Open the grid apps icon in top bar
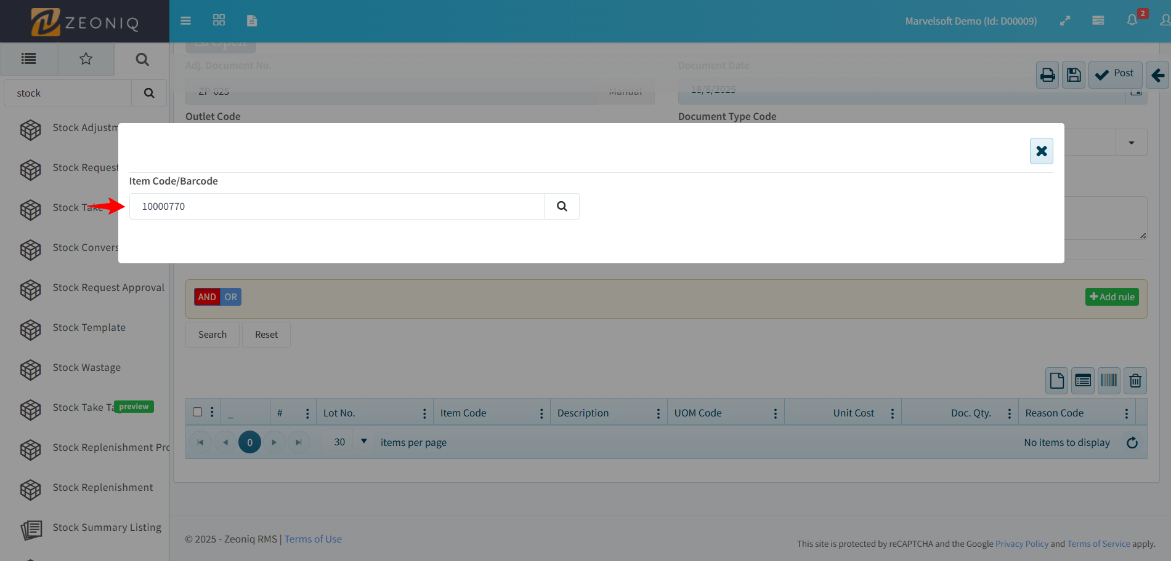1171x561 pixels. 219,20
